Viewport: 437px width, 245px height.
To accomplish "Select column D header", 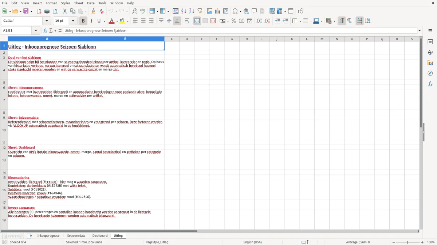I will [x=187, y=39].
